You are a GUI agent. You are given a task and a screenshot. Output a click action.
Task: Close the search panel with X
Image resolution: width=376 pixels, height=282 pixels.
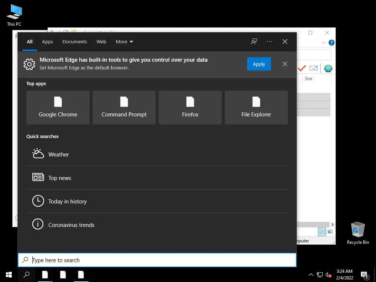point(285,41)
